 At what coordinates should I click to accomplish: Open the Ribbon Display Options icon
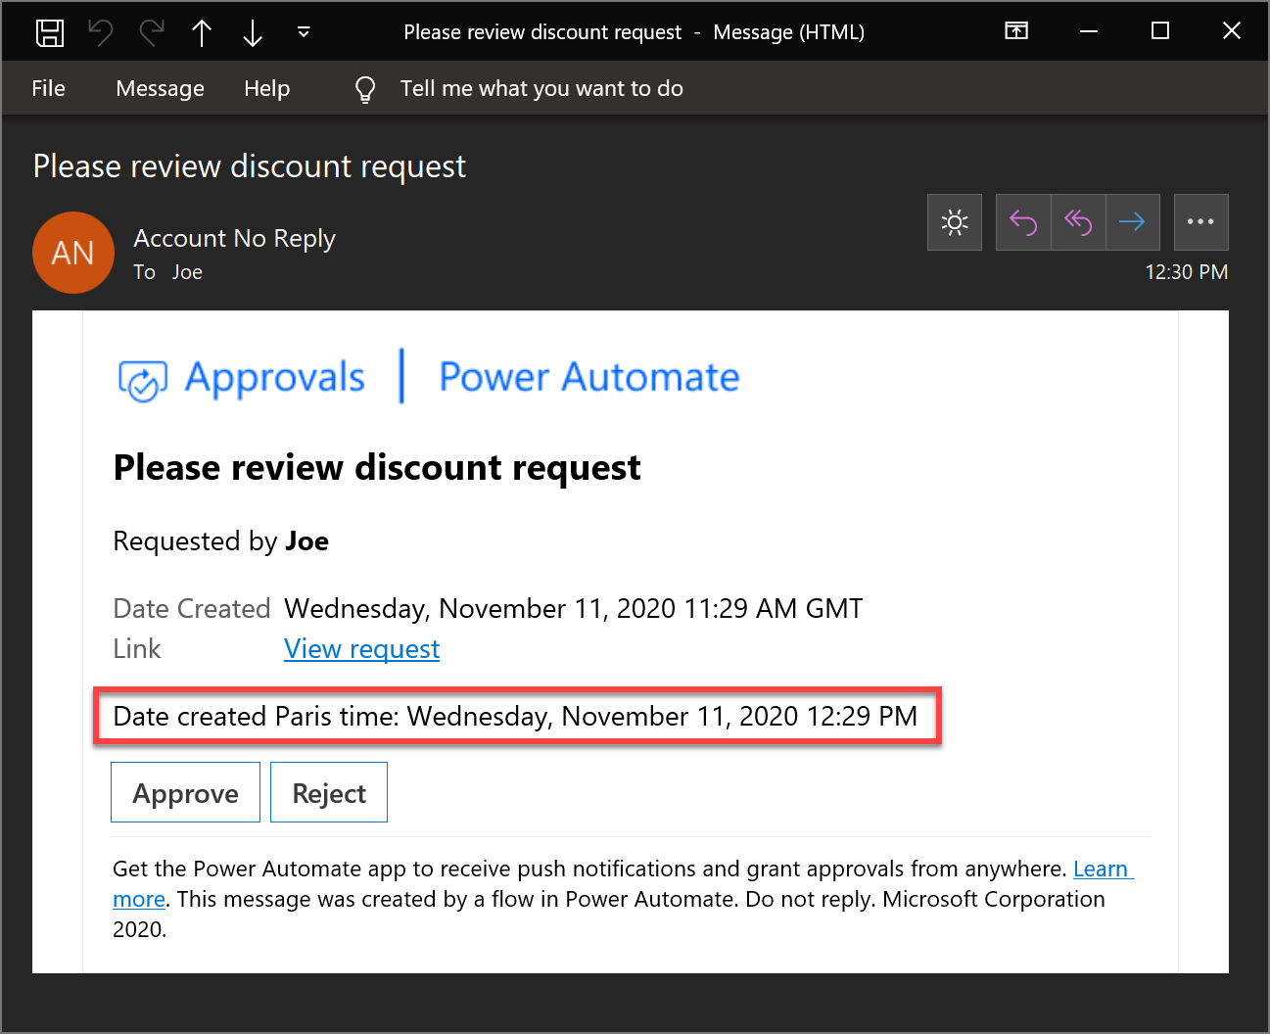coord(1016,31)
